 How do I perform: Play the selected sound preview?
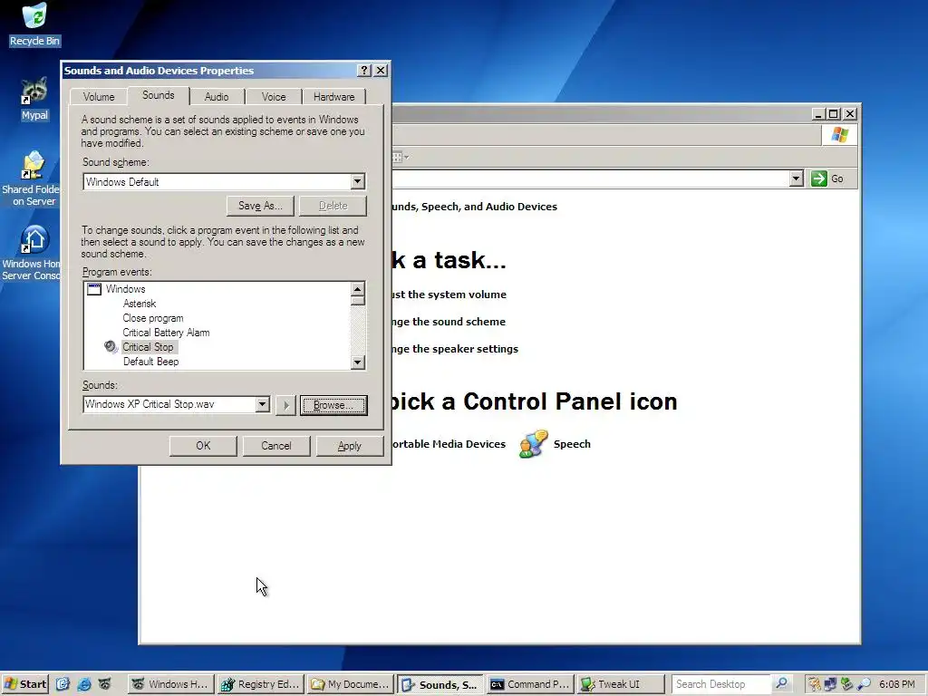[285, 405]
